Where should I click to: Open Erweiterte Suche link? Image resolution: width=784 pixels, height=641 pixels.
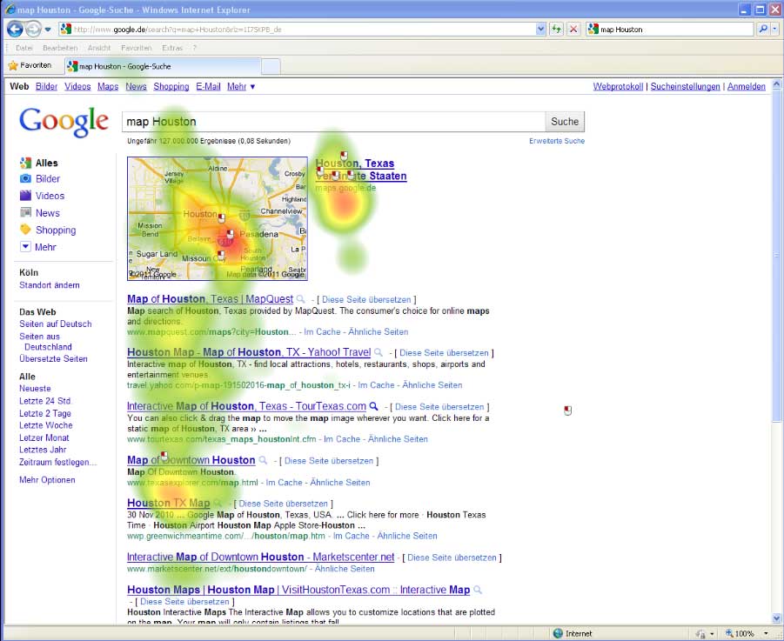coord(557,141)
